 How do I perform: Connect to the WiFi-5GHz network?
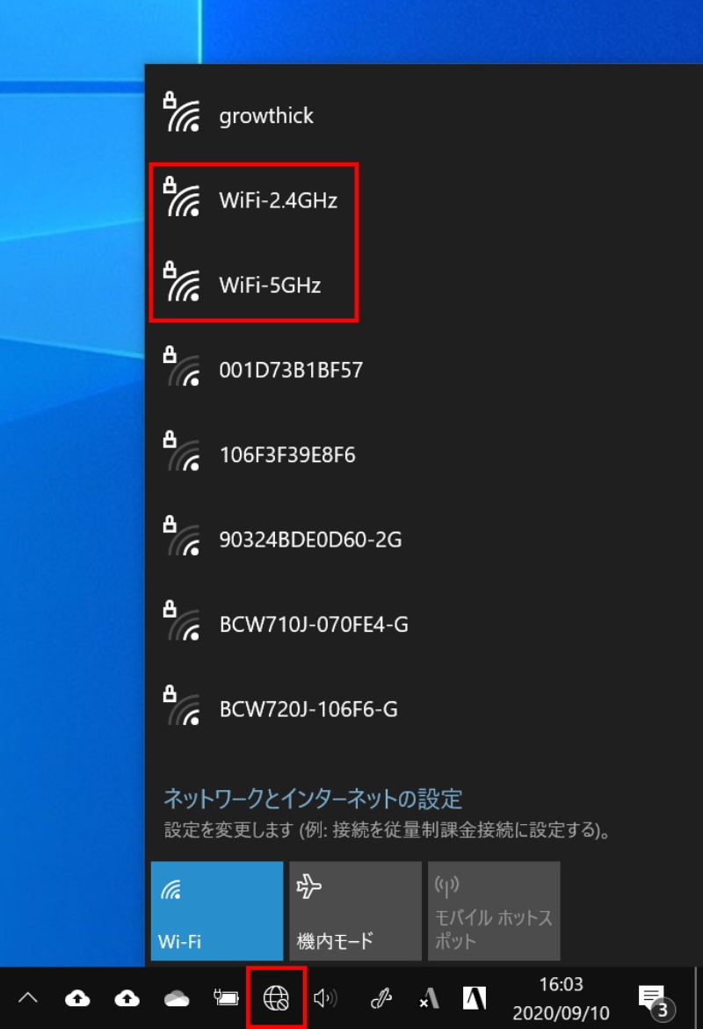coord(424,285)
